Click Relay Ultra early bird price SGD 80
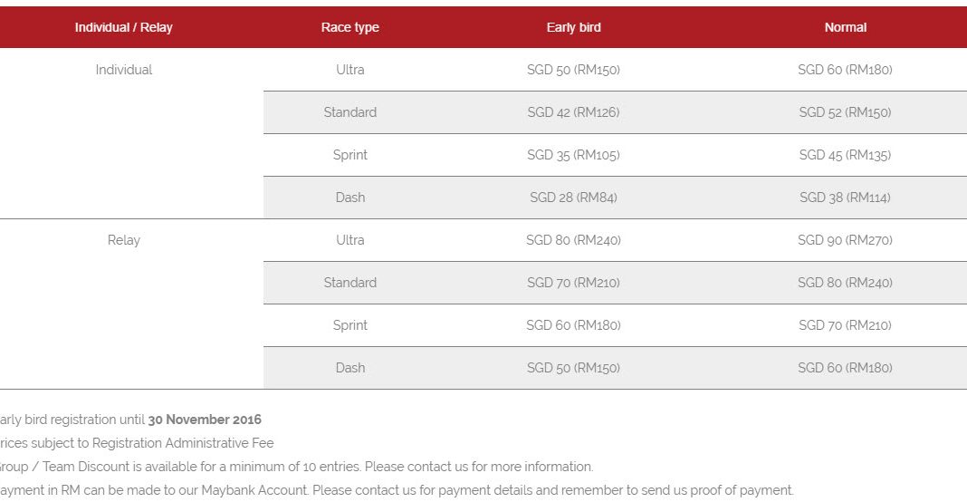The width and height of the screenshot is (967, 502). point(573,240)
